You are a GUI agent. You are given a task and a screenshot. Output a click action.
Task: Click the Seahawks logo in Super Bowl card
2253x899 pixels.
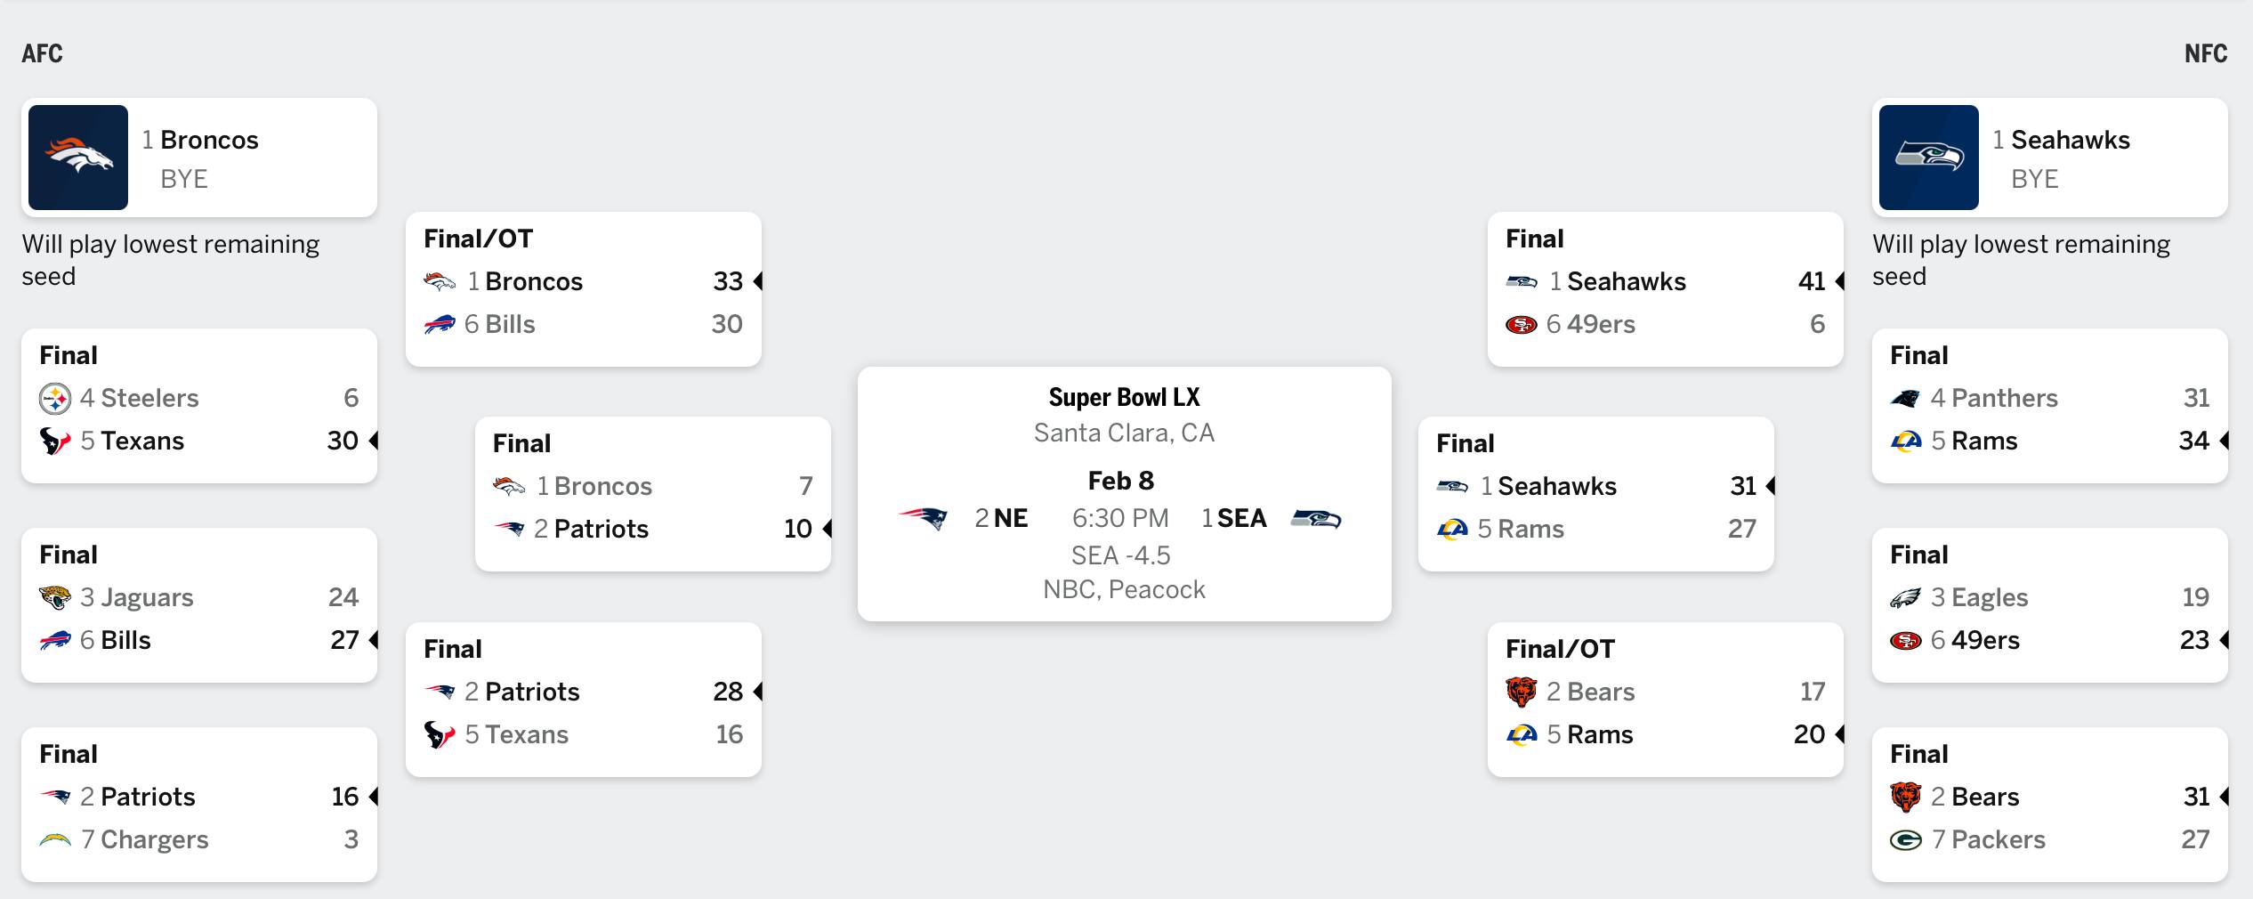click(1316, 518)
